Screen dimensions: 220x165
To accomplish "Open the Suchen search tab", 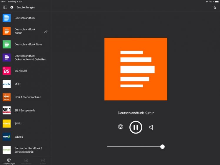I will pos(43,161).
